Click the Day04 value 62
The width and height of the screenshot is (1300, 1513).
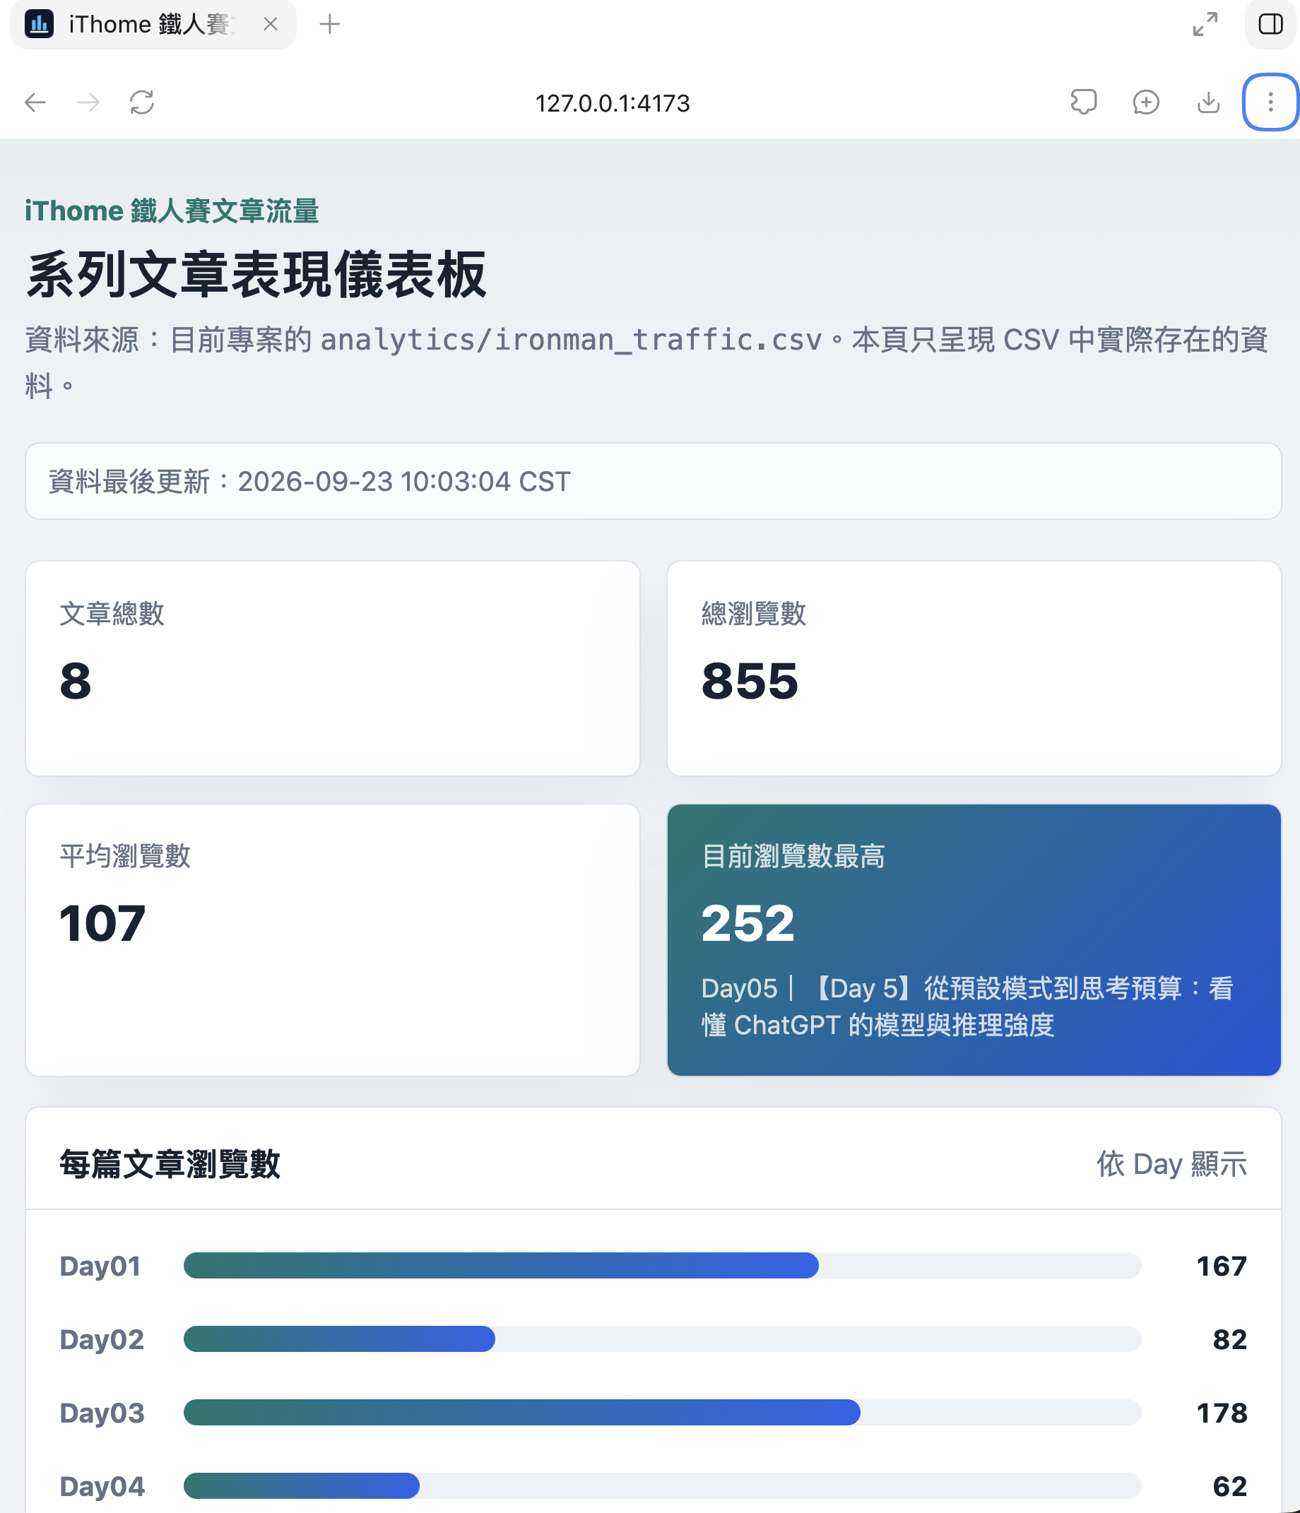tap(1230, 1486)
